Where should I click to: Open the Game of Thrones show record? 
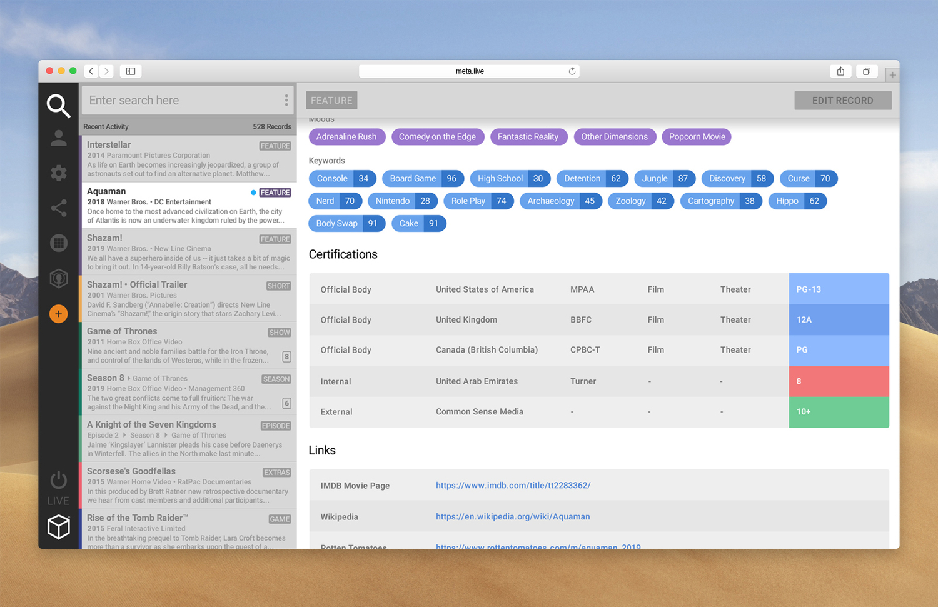tap(188, 345)
